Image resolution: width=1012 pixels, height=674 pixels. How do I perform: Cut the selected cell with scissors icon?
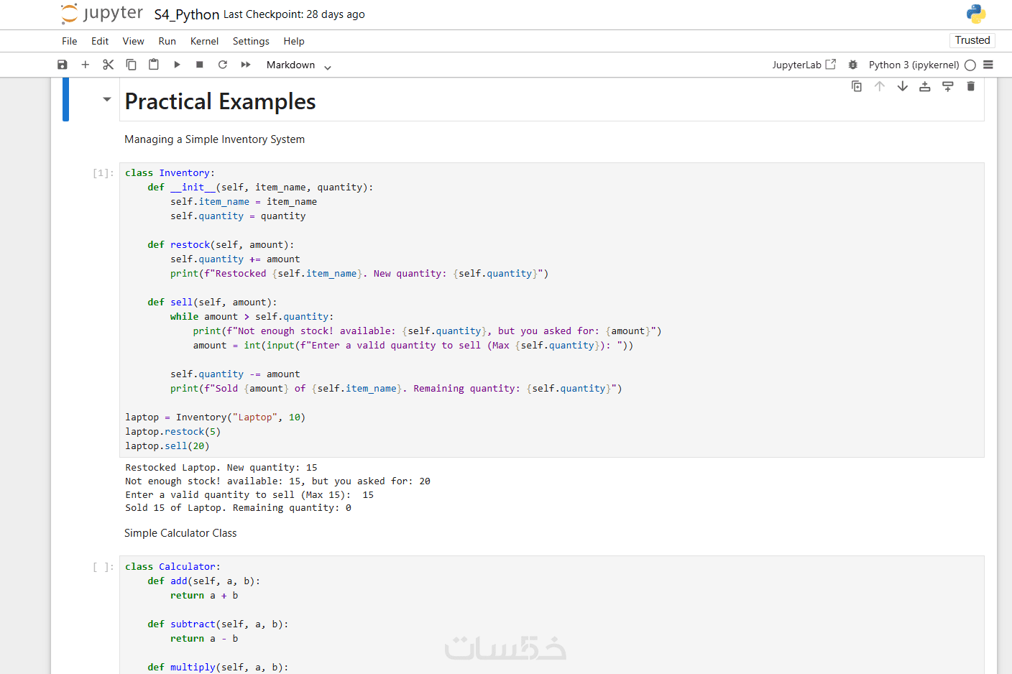109,65
